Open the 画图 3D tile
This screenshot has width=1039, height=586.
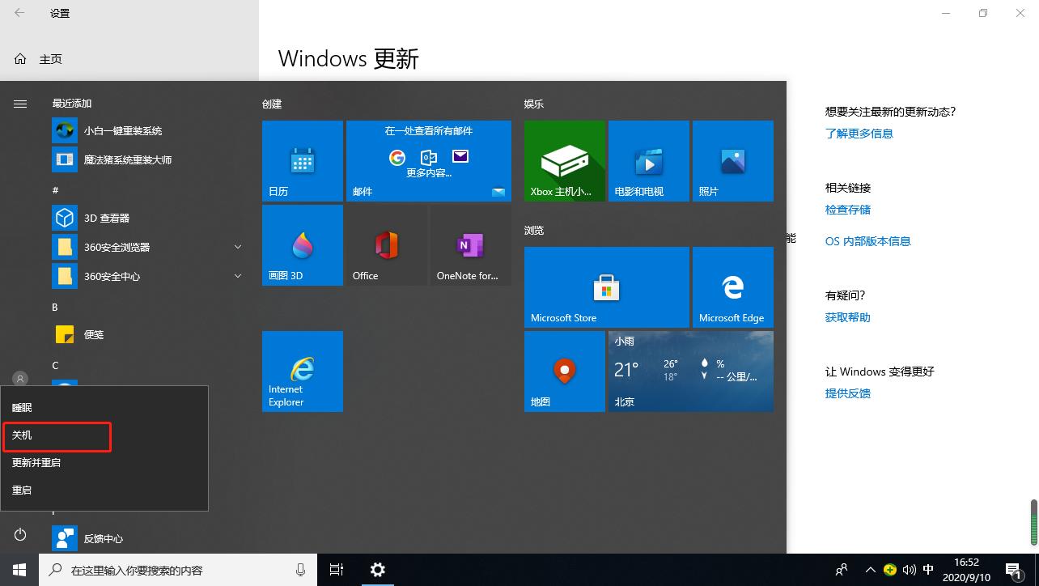point(302,244)
